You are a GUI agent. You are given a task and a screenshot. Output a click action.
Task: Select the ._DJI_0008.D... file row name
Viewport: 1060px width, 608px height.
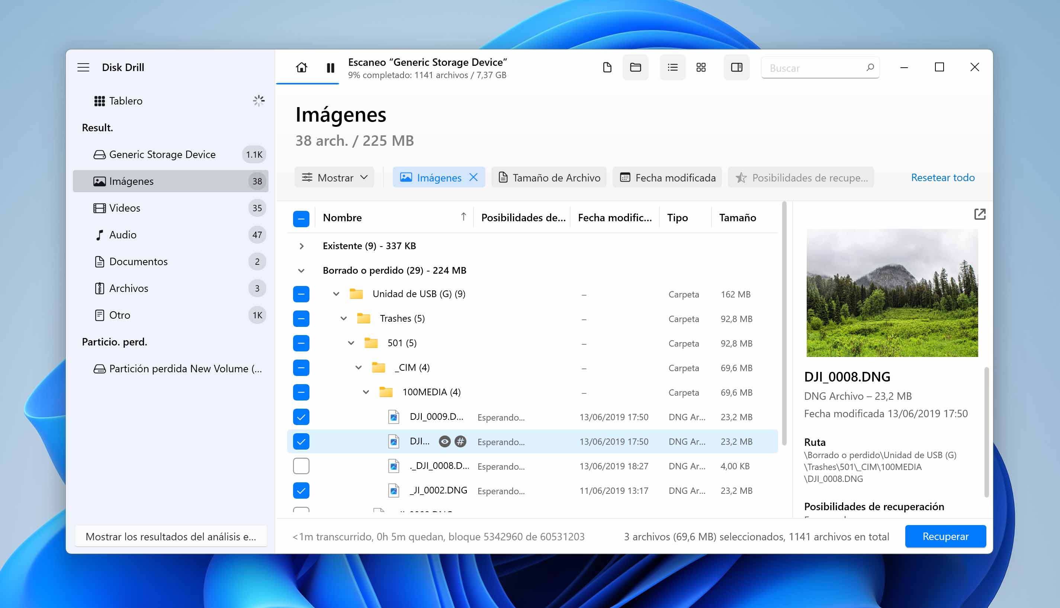click(439, 466)
